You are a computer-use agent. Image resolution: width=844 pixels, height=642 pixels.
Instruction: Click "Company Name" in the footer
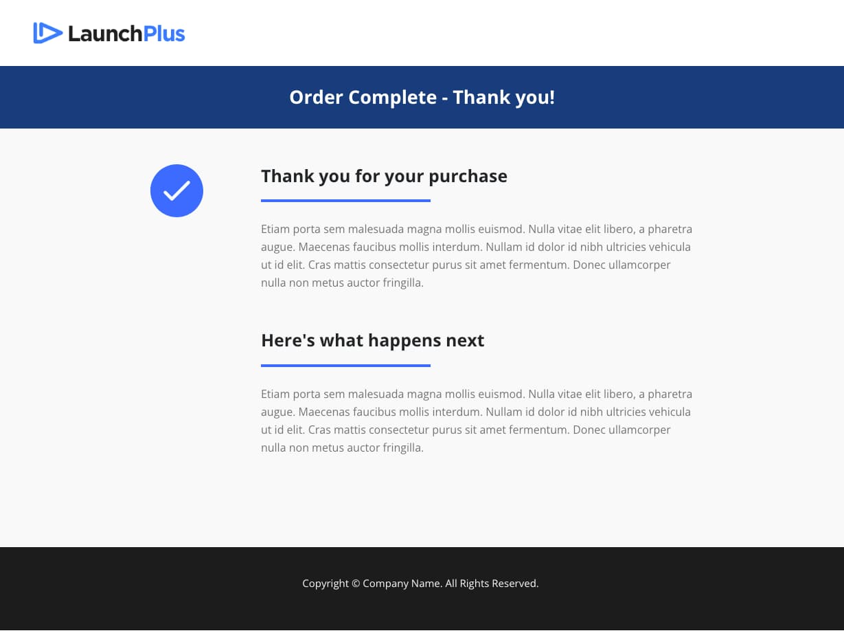point(402,584)
